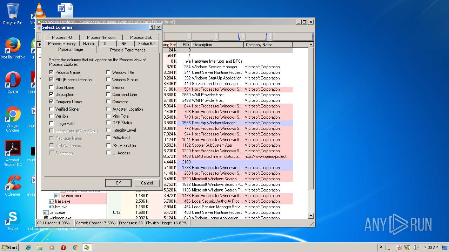
Task: Open media player icon in taskbar
Action: (x=52, y=247)
